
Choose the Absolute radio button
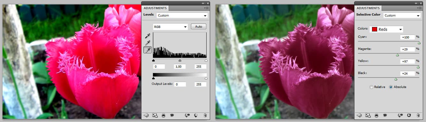tap(398, 87)
